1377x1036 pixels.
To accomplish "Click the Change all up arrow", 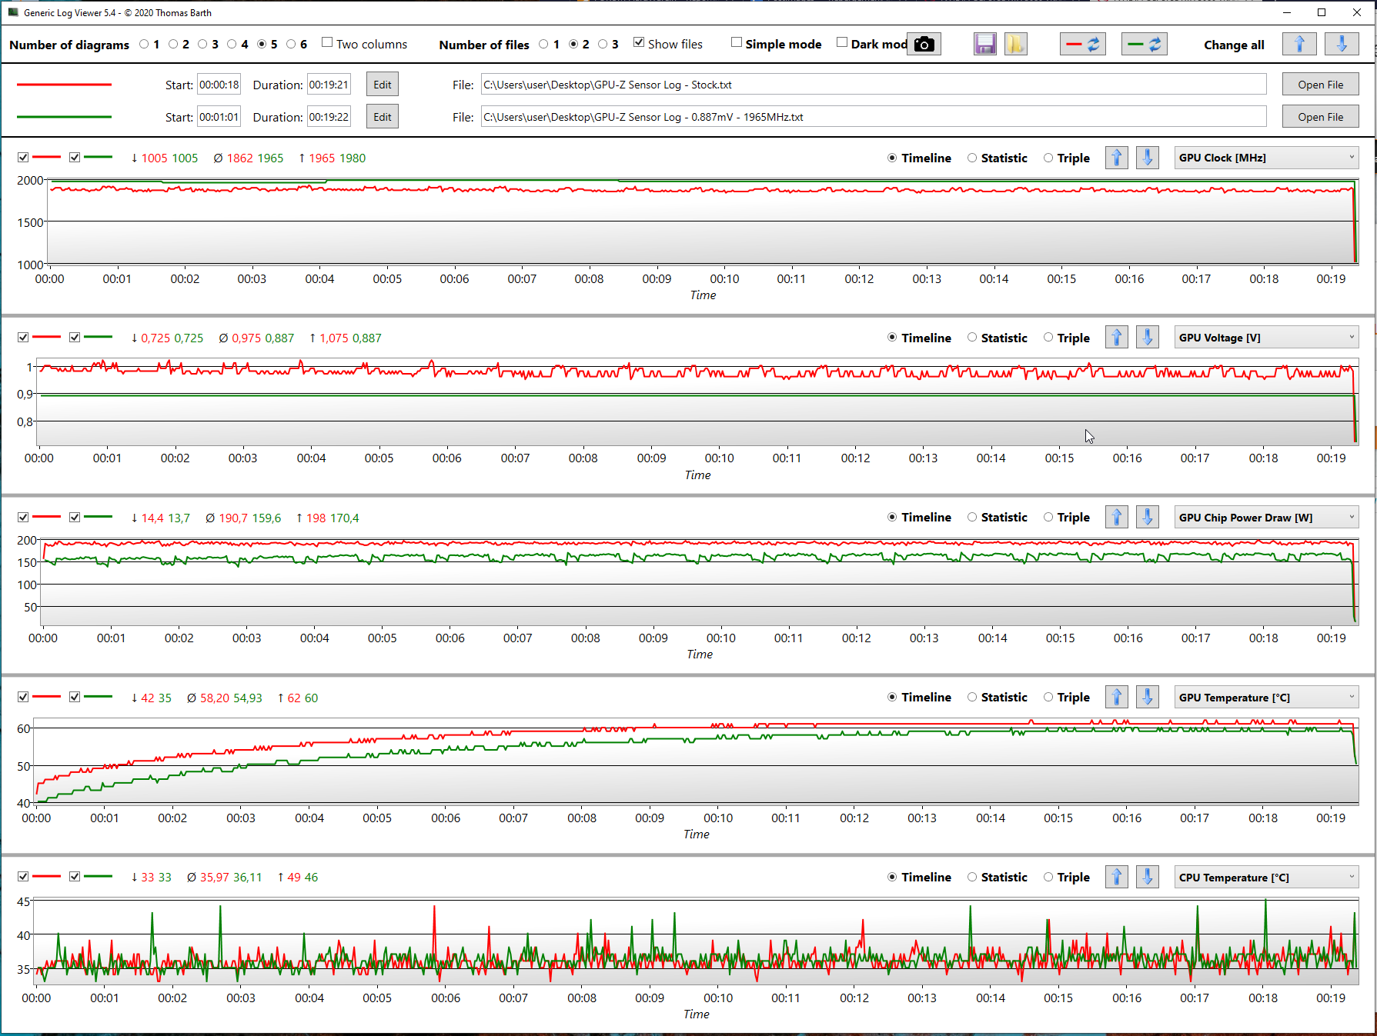I will pyautogui.click(x=1299, y=45).
